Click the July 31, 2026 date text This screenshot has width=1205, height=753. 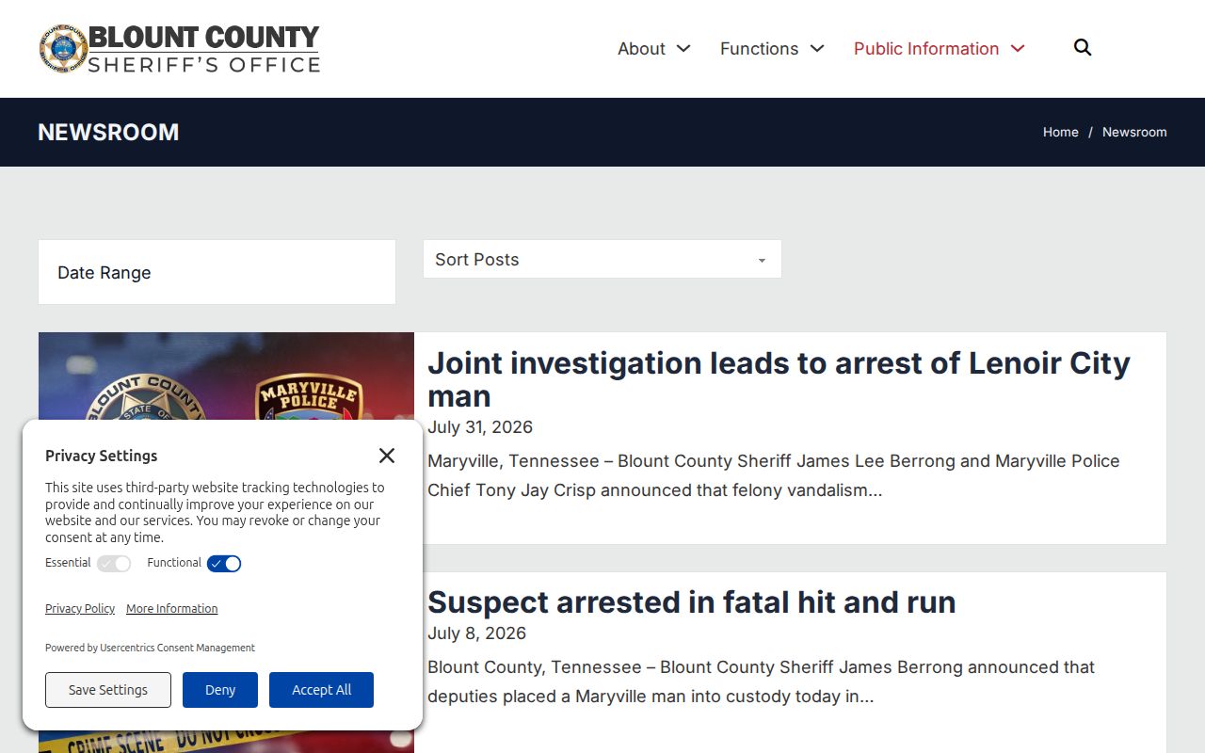coord(480,427)
